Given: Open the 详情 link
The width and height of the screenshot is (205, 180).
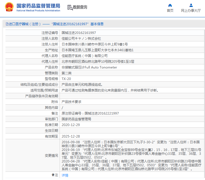Looking at the screenshot, I should 65,175.
